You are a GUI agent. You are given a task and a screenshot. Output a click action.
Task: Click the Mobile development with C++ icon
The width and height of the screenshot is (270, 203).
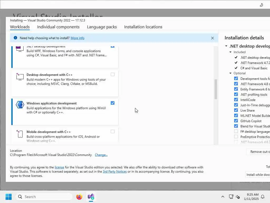[x=20, y=134]
